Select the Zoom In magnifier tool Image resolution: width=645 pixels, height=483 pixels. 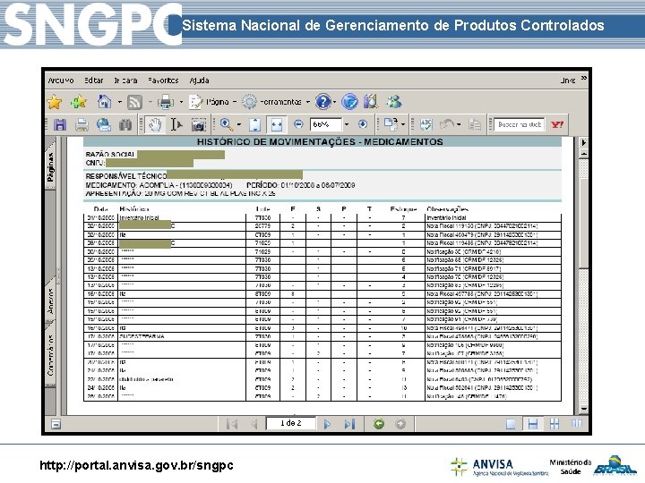point(226,124)
